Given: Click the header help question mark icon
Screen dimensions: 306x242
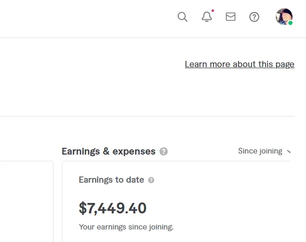Looking at the screenshot, I should (254, 17).
